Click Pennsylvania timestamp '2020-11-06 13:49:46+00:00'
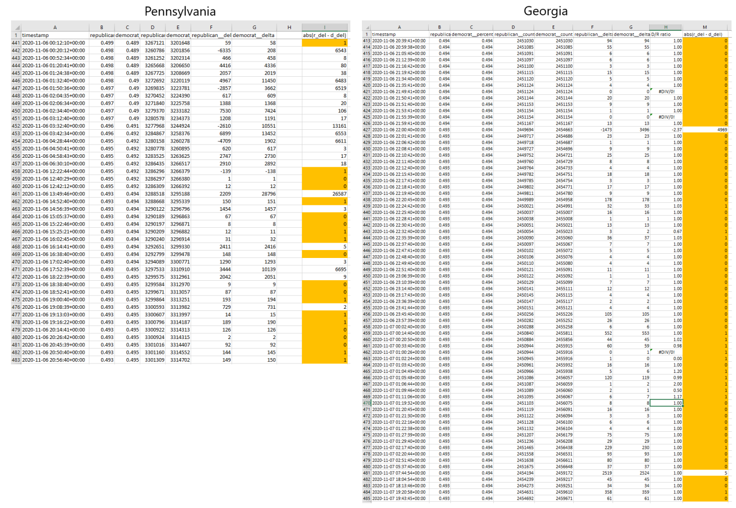This screenshot has width=736, height=508. 55,194
